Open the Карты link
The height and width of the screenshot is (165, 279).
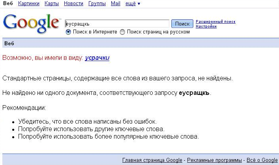pyautogui.click(x=52, y=4)
